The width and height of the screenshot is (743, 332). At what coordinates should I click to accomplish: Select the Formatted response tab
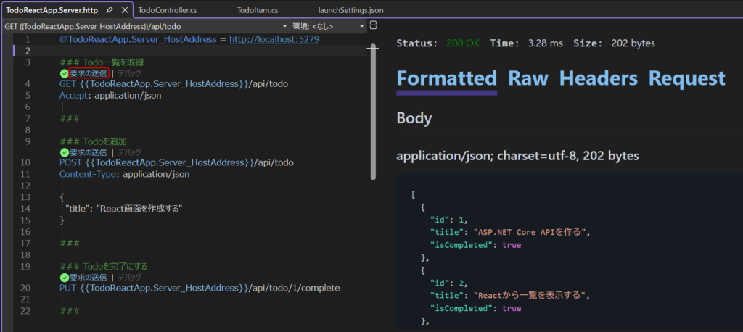[x=446, y=78]
